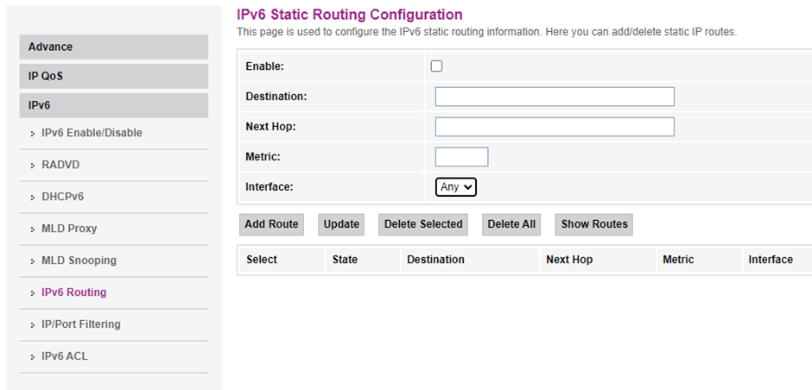Tick the Enable checkbox

click(x=436, y=66)
